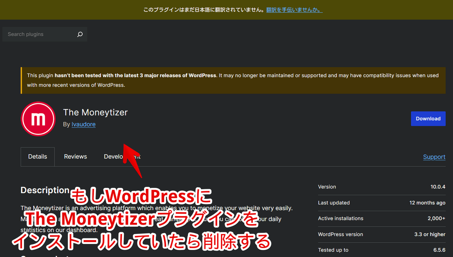Click the WordPress version label
Viewport: 453px width, 257px height.
(x=340, y=234)
